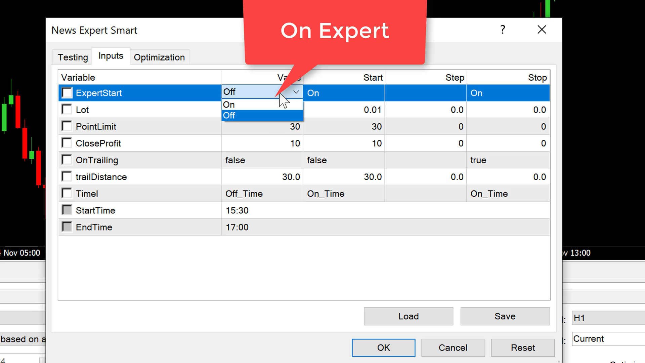Tick the PointLimit checkbox
The image size is (645, 363).
coord(67,126)
